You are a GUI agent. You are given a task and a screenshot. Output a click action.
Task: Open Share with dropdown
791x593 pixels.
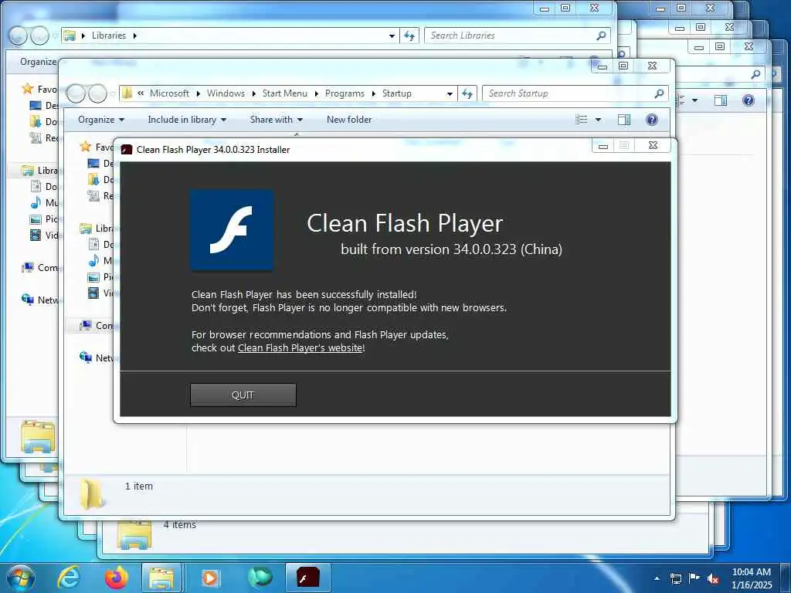(276, 120)
